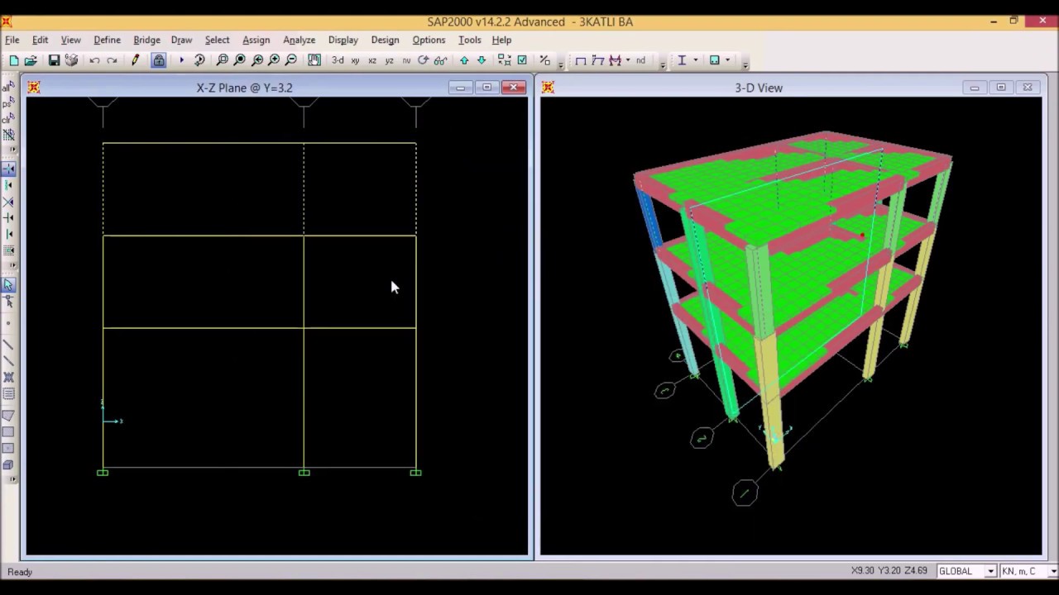The height and width of the screenshot is (595, 1059).
Task: Click the Zoom Out One Step icon
Action: click(291, 60)
